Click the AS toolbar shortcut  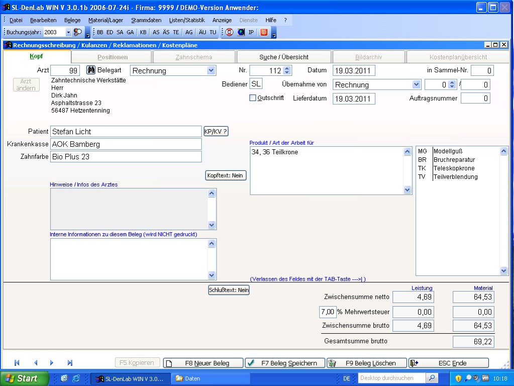pos(156,32)
